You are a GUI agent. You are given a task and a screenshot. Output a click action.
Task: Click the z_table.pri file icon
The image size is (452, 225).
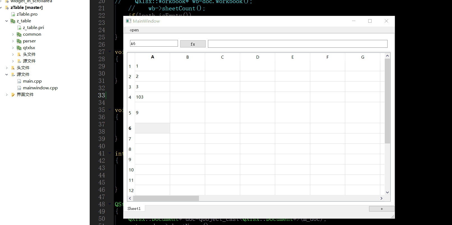(19, 28)
